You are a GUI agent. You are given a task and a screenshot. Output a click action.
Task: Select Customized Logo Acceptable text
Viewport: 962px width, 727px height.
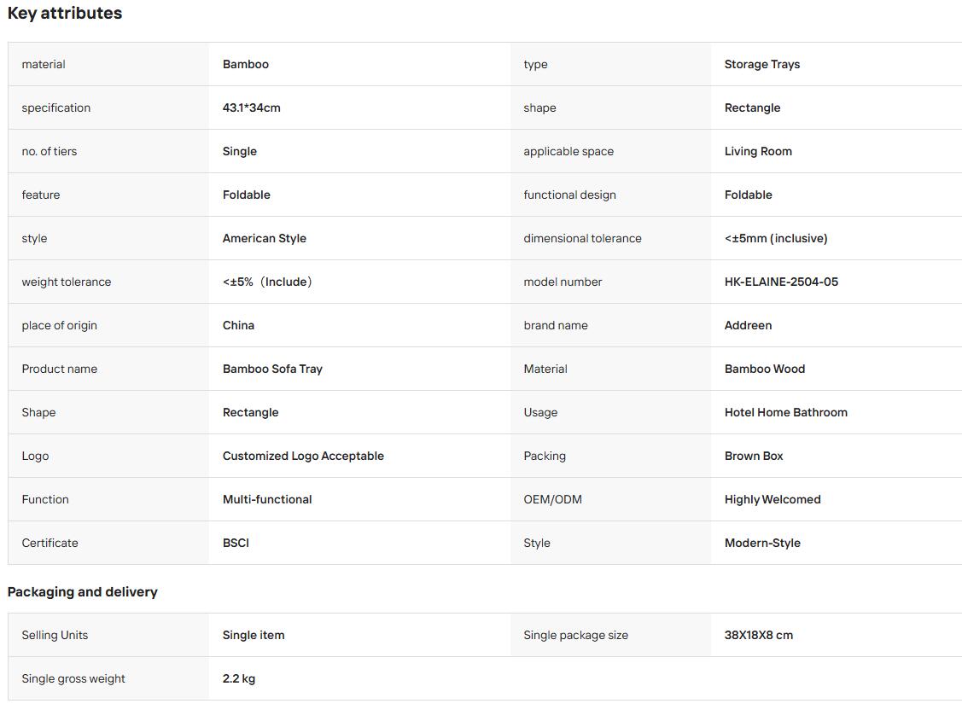pyautogui.click(x=303, y=457)
